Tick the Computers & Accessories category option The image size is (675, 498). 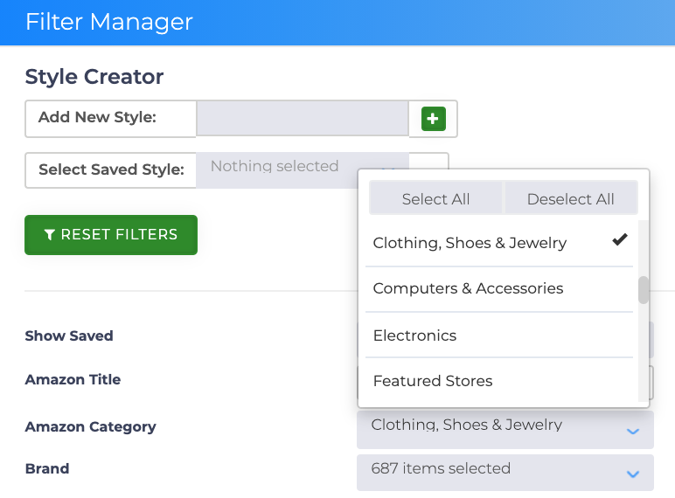[468, 288]
